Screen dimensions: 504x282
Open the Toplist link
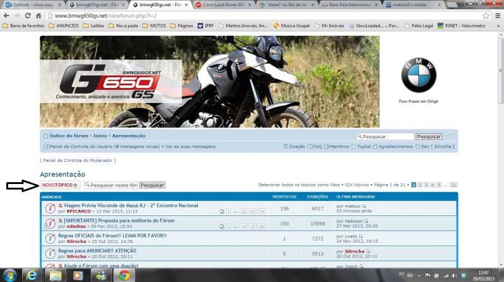361,146
